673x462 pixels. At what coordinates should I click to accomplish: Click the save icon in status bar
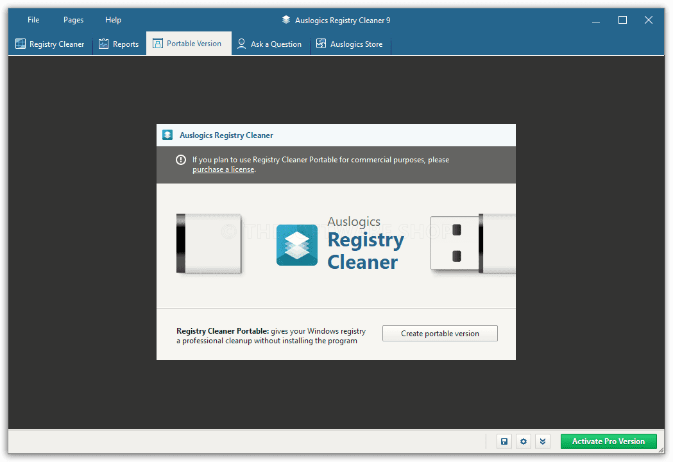(504, 441)
